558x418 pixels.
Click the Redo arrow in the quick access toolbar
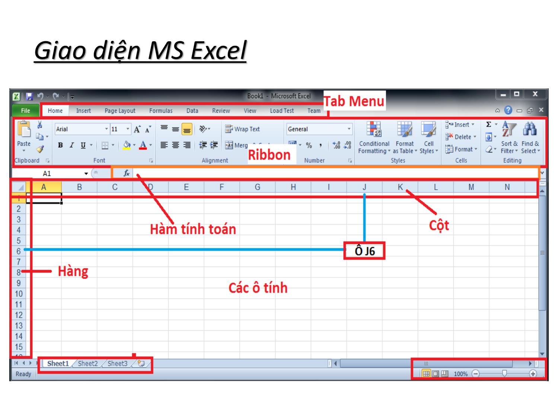coord(56,96)
